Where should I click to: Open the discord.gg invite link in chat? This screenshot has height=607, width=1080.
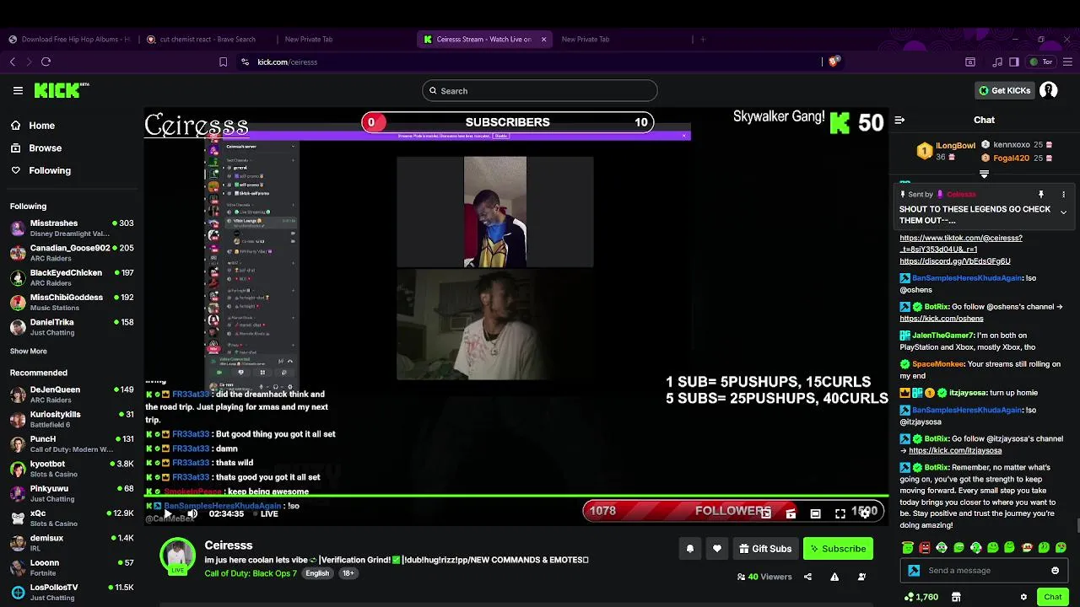(x=954, y=261)
